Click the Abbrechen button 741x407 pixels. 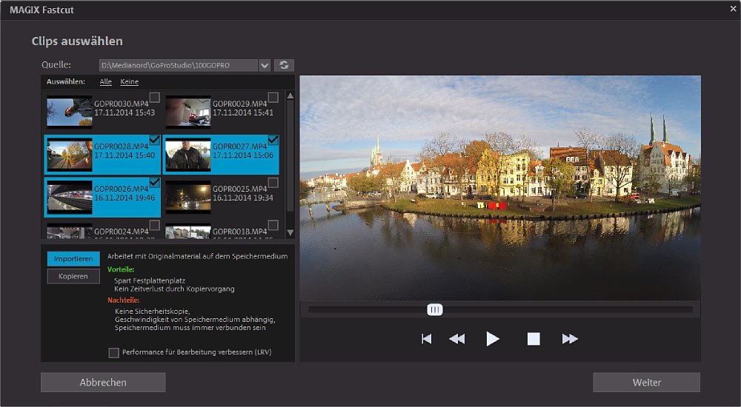tap(103, 383)
